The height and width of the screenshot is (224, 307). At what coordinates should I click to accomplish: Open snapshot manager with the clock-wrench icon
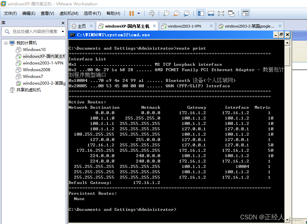(x=186, y=13)
